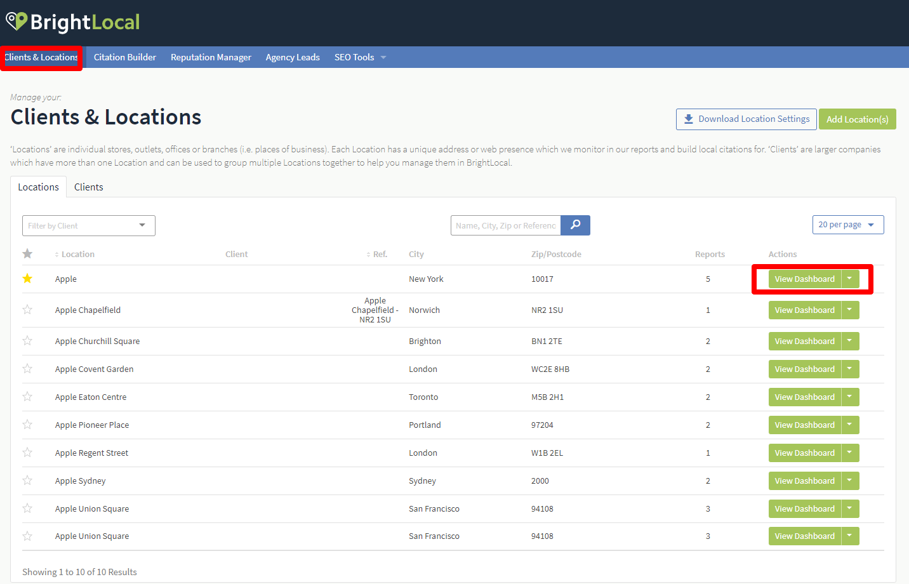
Task: Focus the Name, City, Zip search field
Action: click(505, 225)
